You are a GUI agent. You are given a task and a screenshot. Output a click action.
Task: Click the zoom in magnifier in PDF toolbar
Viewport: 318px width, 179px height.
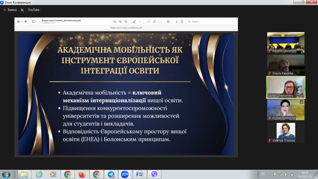(126, 21)
